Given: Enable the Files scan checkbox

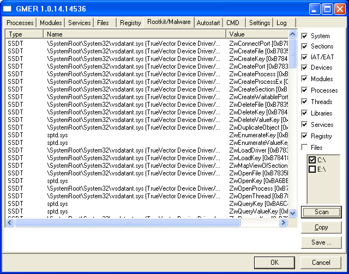Looking at the screenshot, I should tap(304, 147).
